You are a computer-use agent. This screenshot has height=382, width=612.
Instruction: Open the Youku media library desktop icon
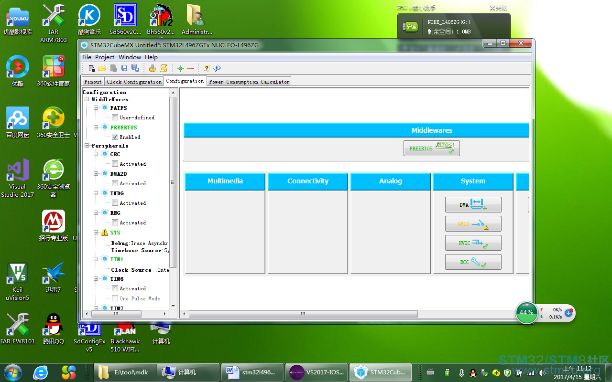point(18,21)
